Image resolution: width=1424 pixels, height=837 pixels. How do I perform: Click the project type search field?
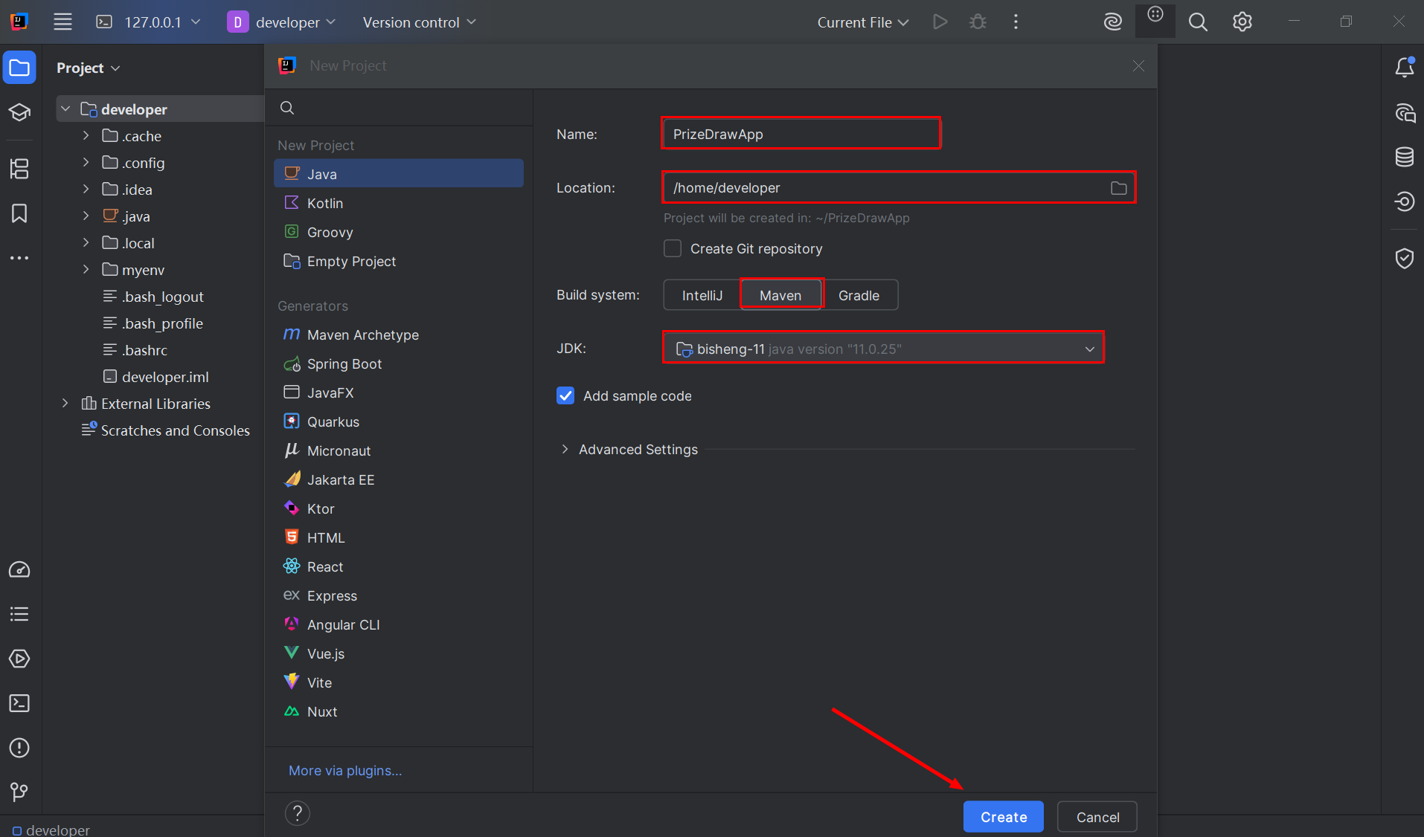(399, 108)
